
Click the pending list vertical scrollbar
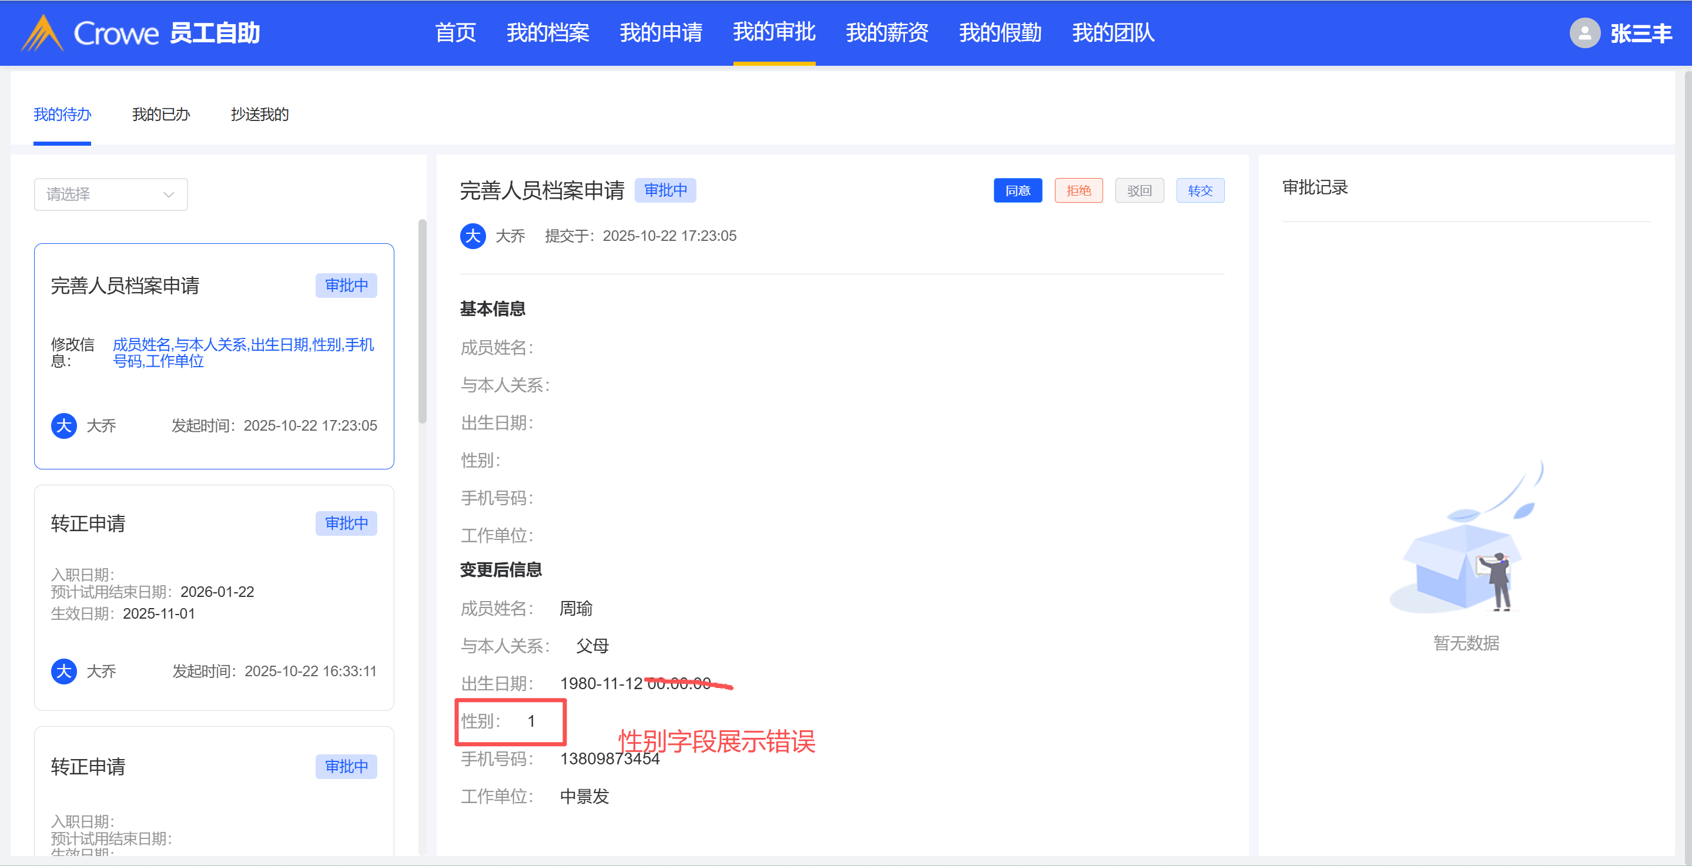pos(423,322)
